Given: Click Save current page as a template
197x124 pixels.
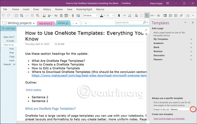Looking at the screenshot, I should click(169, 119).
